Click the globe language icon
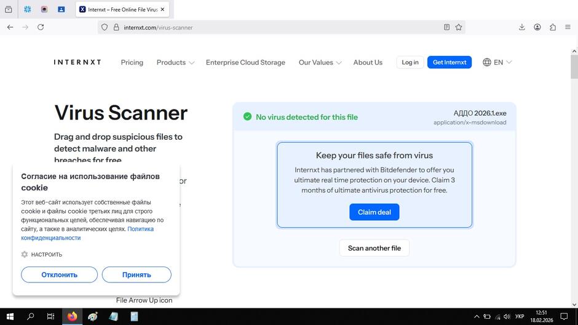This screenshot has width=578, height=325. coord(487,62)
